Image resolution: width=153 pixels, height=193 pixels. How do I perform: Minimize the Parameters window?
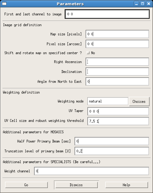click(136, 4)
